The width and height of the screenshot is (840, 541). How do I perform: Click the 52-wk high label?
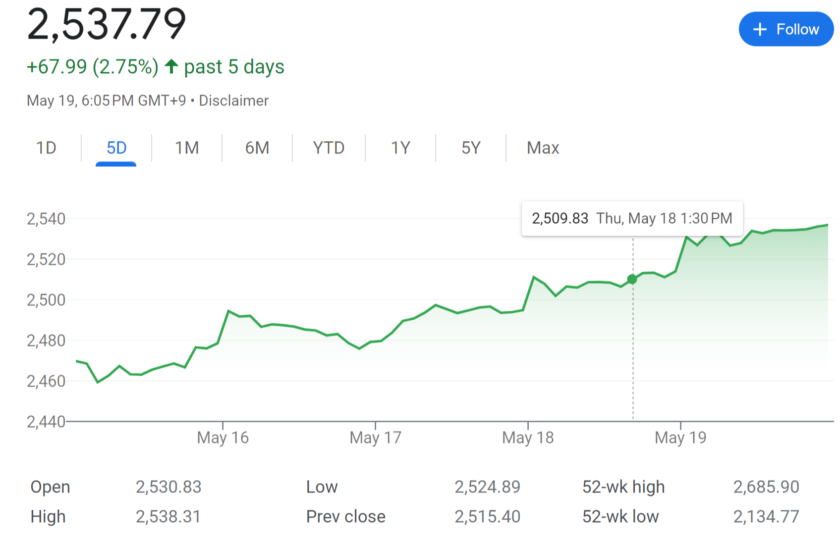pyautogui.click(x=623, y=487)
